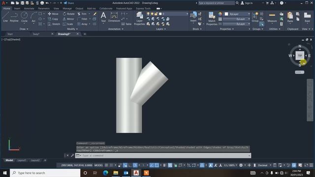The width and height of the screenshot is (315, 177).
Task: Click the Share button
Action: point(69,3)
